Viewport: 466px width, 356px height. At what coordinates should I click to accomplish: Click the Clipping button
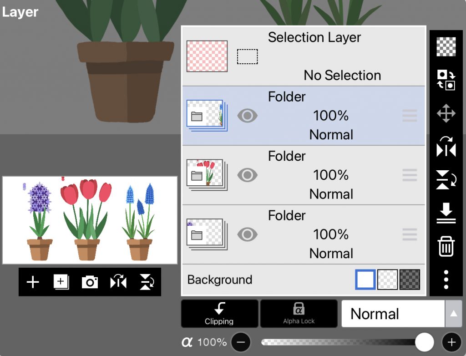219,314
